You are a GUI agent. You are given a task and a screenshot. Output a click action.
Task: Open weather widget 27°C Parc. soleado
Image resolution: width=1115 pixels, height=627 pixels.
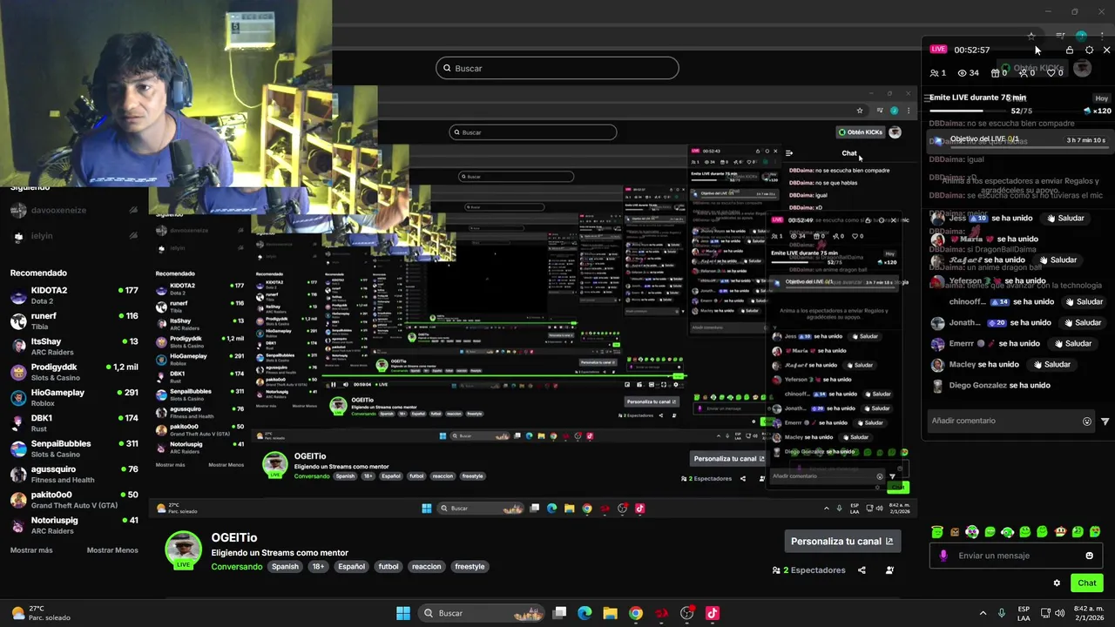click(41, 613)
